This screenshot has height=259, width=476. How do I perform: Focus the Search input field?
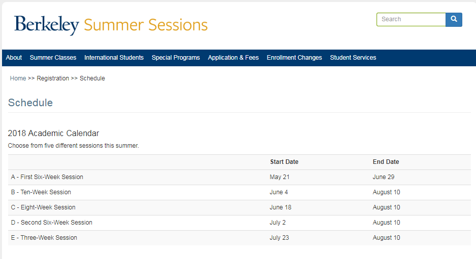pos(411,19)
